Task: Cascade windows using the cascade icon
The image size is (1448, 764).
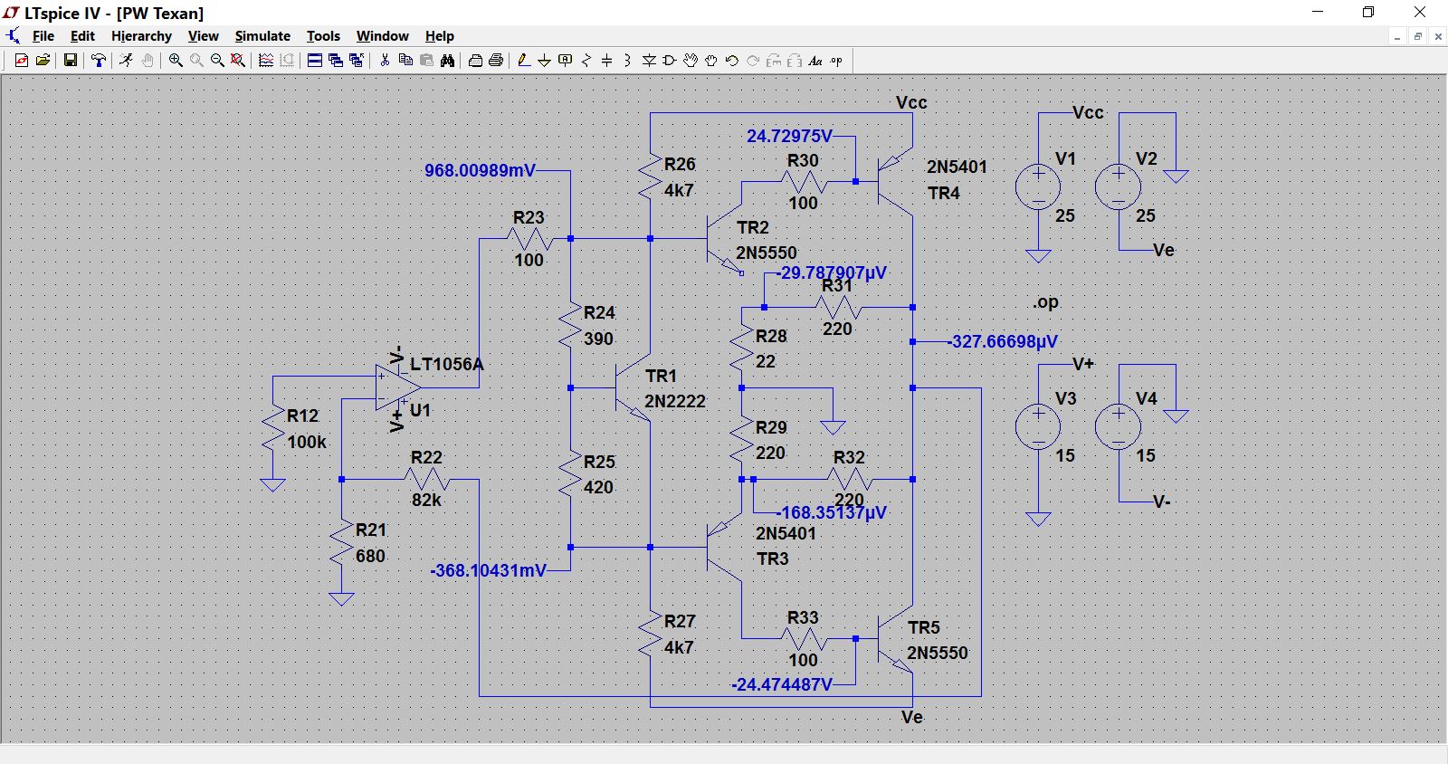Action: click(336, 61)
